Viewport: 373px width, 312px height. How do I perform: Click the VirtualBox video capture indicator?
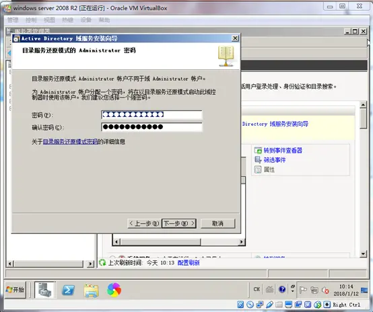click(298, 305)
